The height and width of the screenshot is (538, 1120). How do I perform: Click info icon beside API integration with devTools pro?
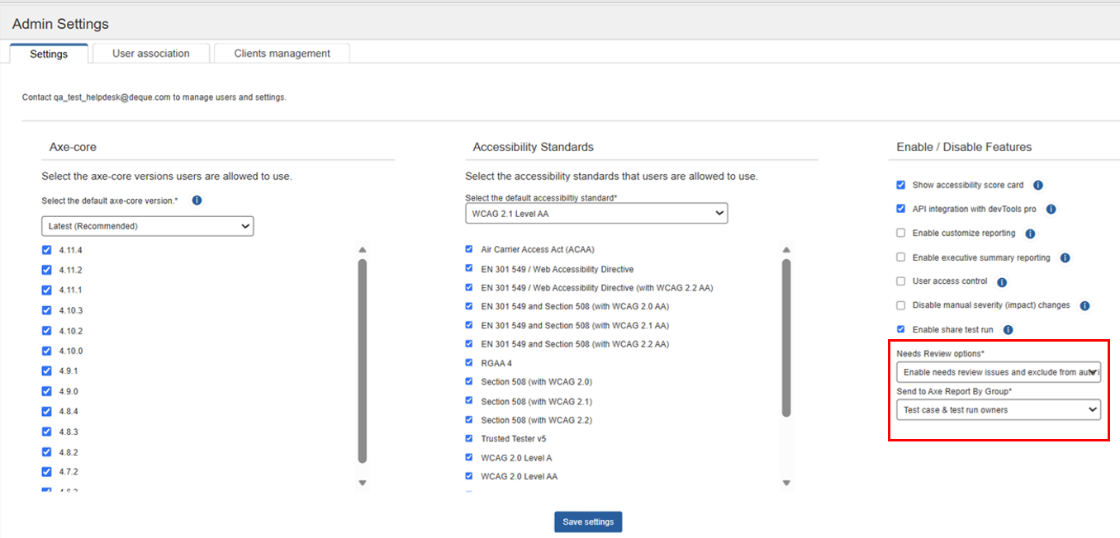[x=1051, y=210]
